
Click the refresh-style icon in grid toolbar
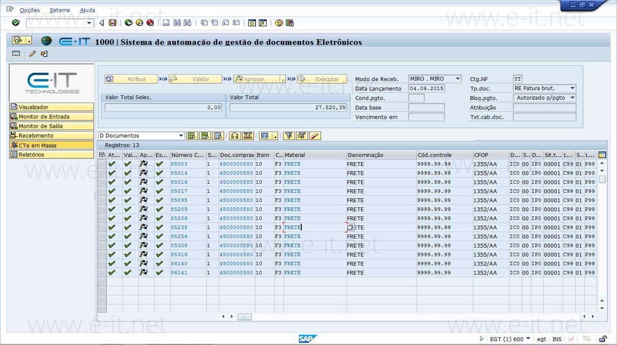[235, 136]
